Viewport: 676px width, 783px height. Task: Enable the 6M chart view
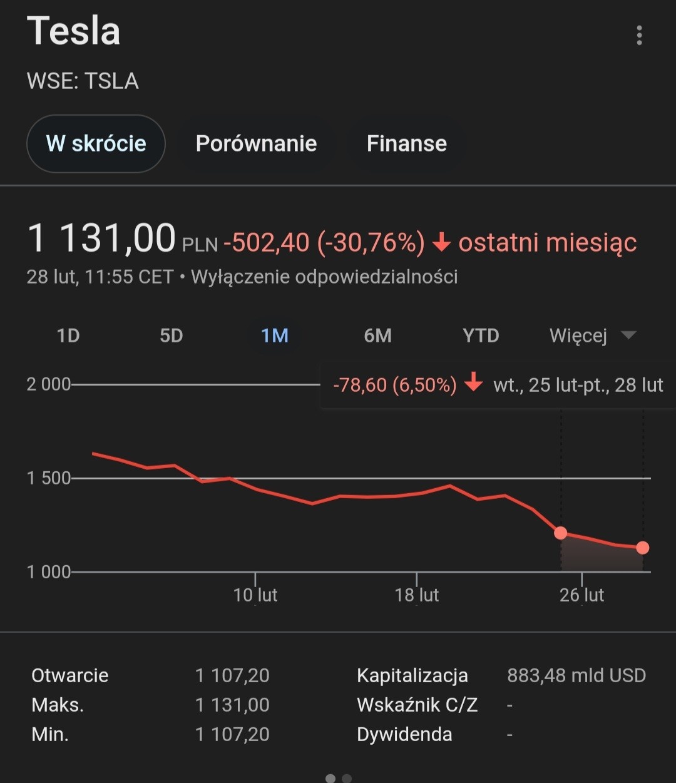click(x=377, y=335)
